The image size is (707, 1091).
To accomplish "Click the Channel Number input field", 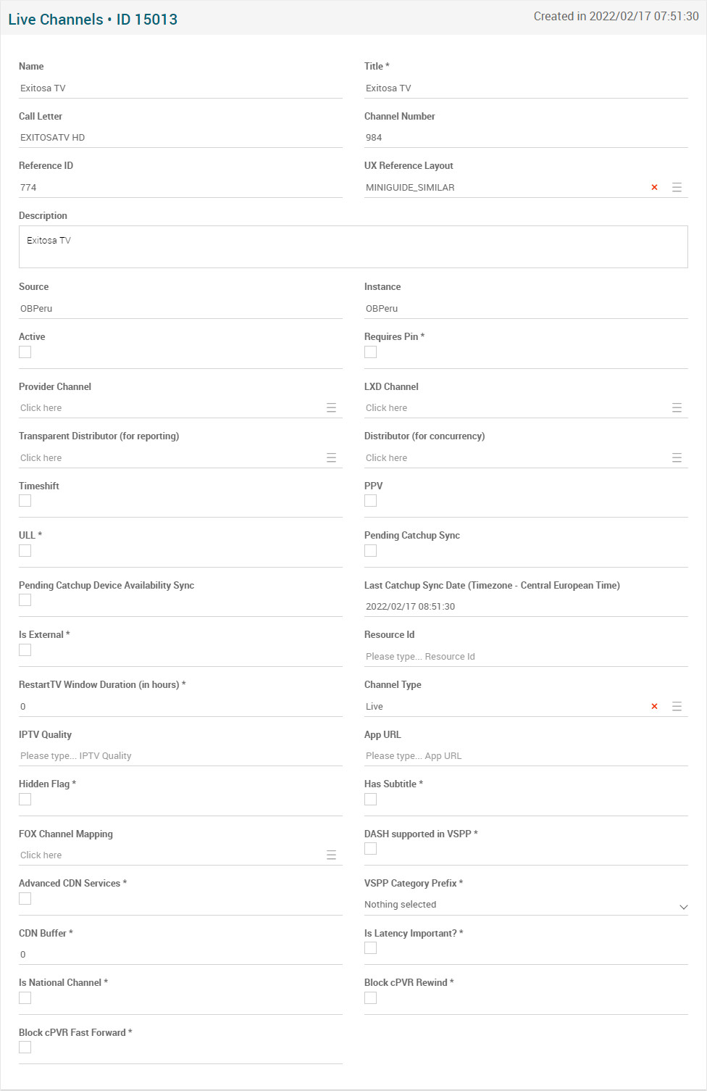I will [x=526, y=138].
